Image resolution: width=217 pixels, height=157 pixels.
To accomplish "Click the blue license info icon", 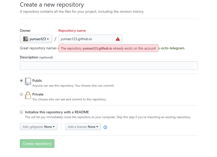I will click(105, 127).
